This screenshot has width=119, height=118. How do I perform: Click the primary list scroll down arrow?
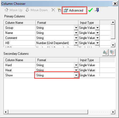tap(113, 45)
